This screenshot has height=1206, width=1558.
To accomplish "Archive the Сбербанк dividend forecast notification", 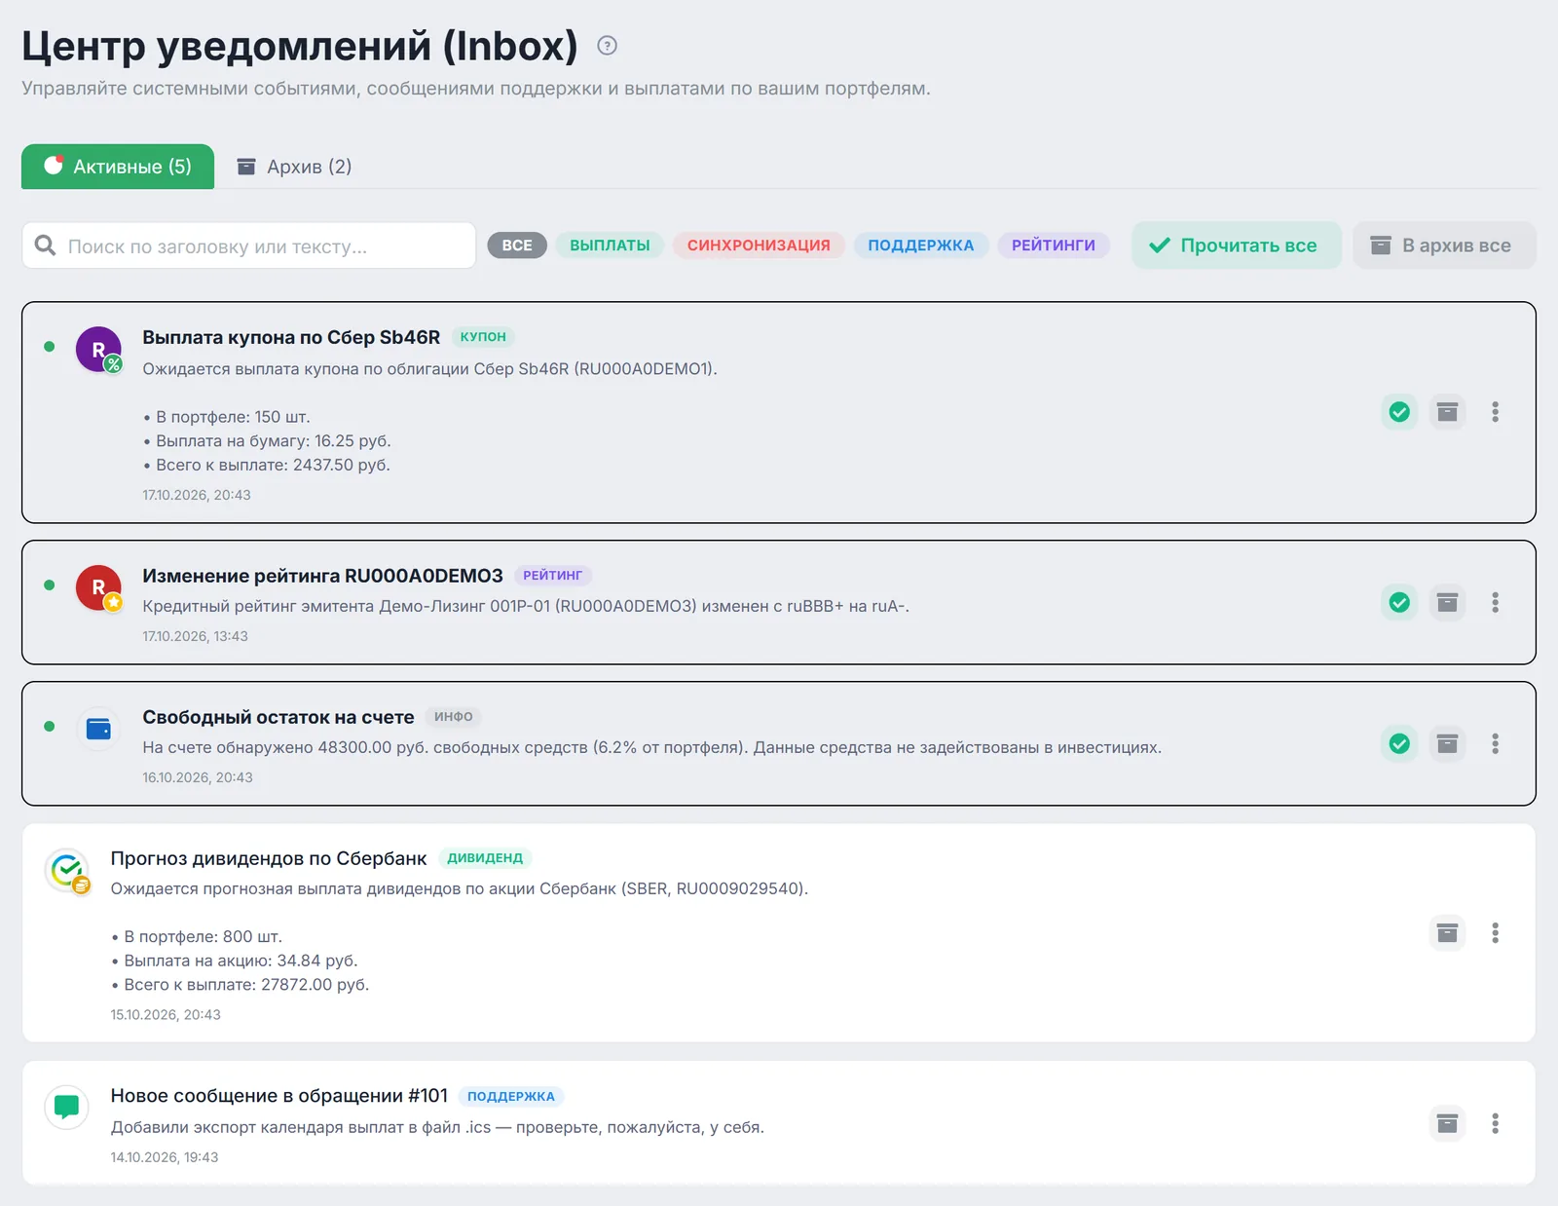I will (1448, 933).
